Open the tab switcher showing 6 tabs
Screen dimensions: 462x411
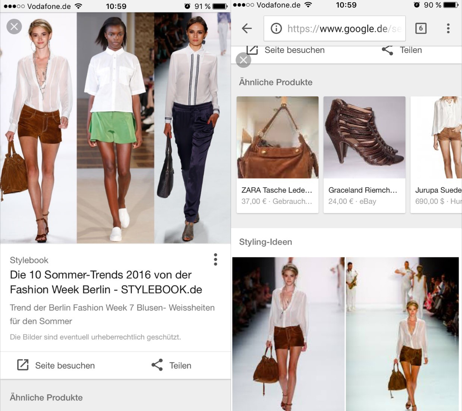[x=421, y=28]
